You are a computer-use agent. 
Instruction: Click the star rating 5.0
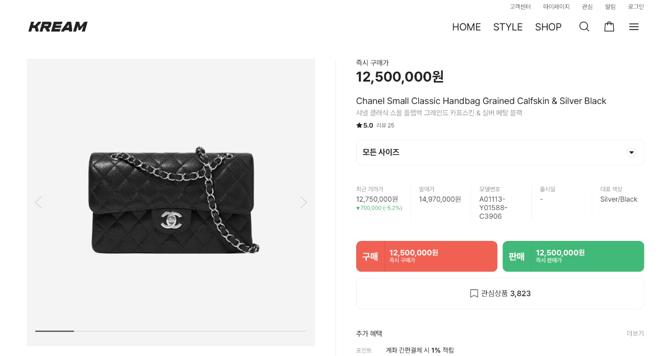pos(365,125)
